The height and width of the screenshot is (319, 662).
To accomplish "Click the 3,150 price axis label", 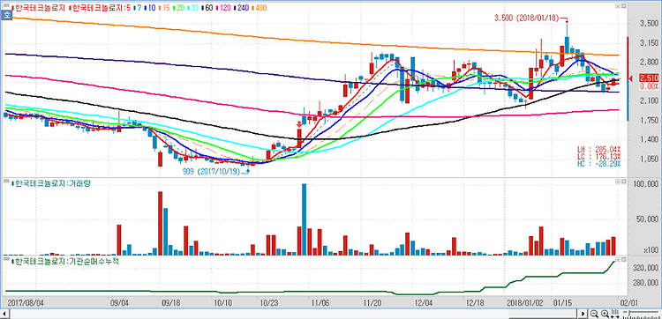I will click(649, 42).
